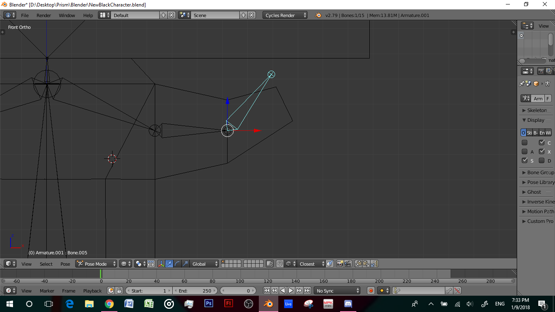Image resolution: width=555 pixels, height=312 pixels.
Task: Open the outliner editor type selector
Action: click(x=527, y=26)
